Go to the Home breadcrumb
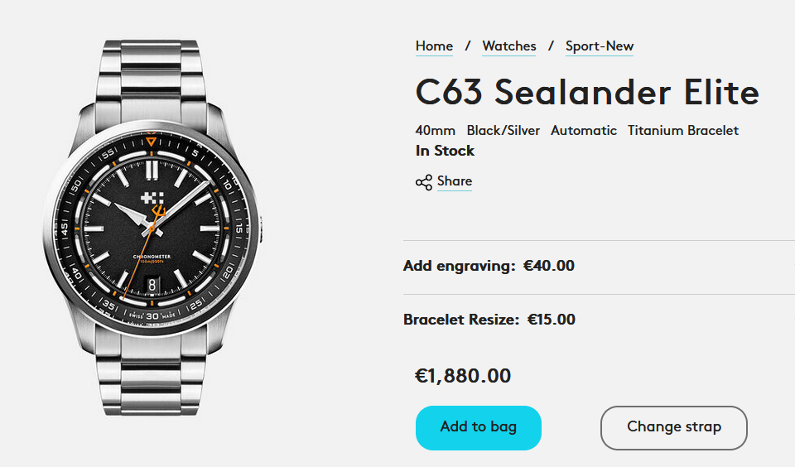 434,46
